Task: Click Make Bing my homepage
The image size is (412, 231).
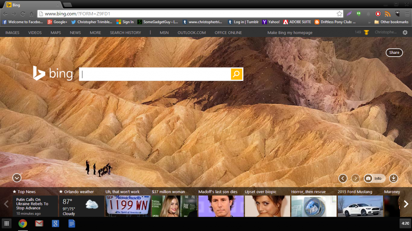Action: coord(290,33)
